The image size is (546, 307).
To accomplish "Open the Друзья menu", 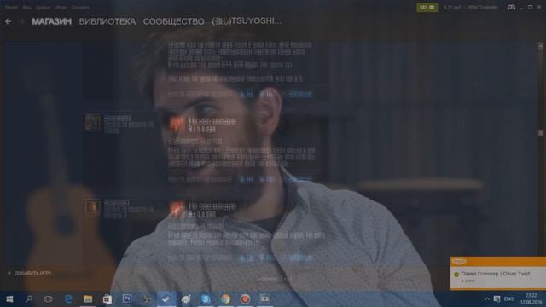I will point(44,8).
